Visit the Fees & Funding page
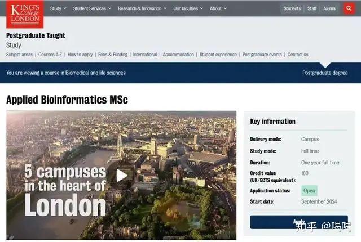 point(113,55)
